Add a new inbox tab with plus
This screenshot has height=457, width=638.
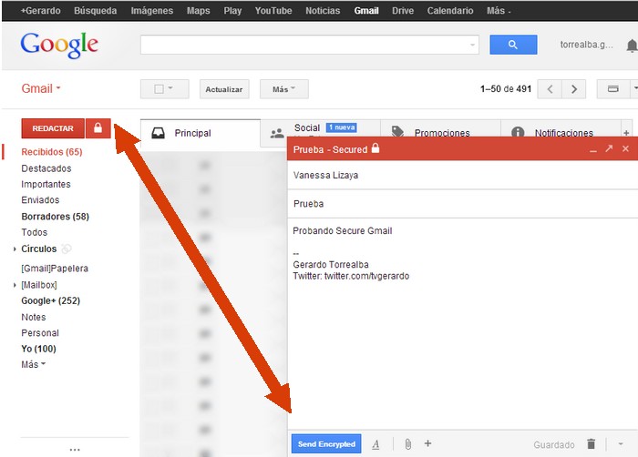[x=626, y=133]
